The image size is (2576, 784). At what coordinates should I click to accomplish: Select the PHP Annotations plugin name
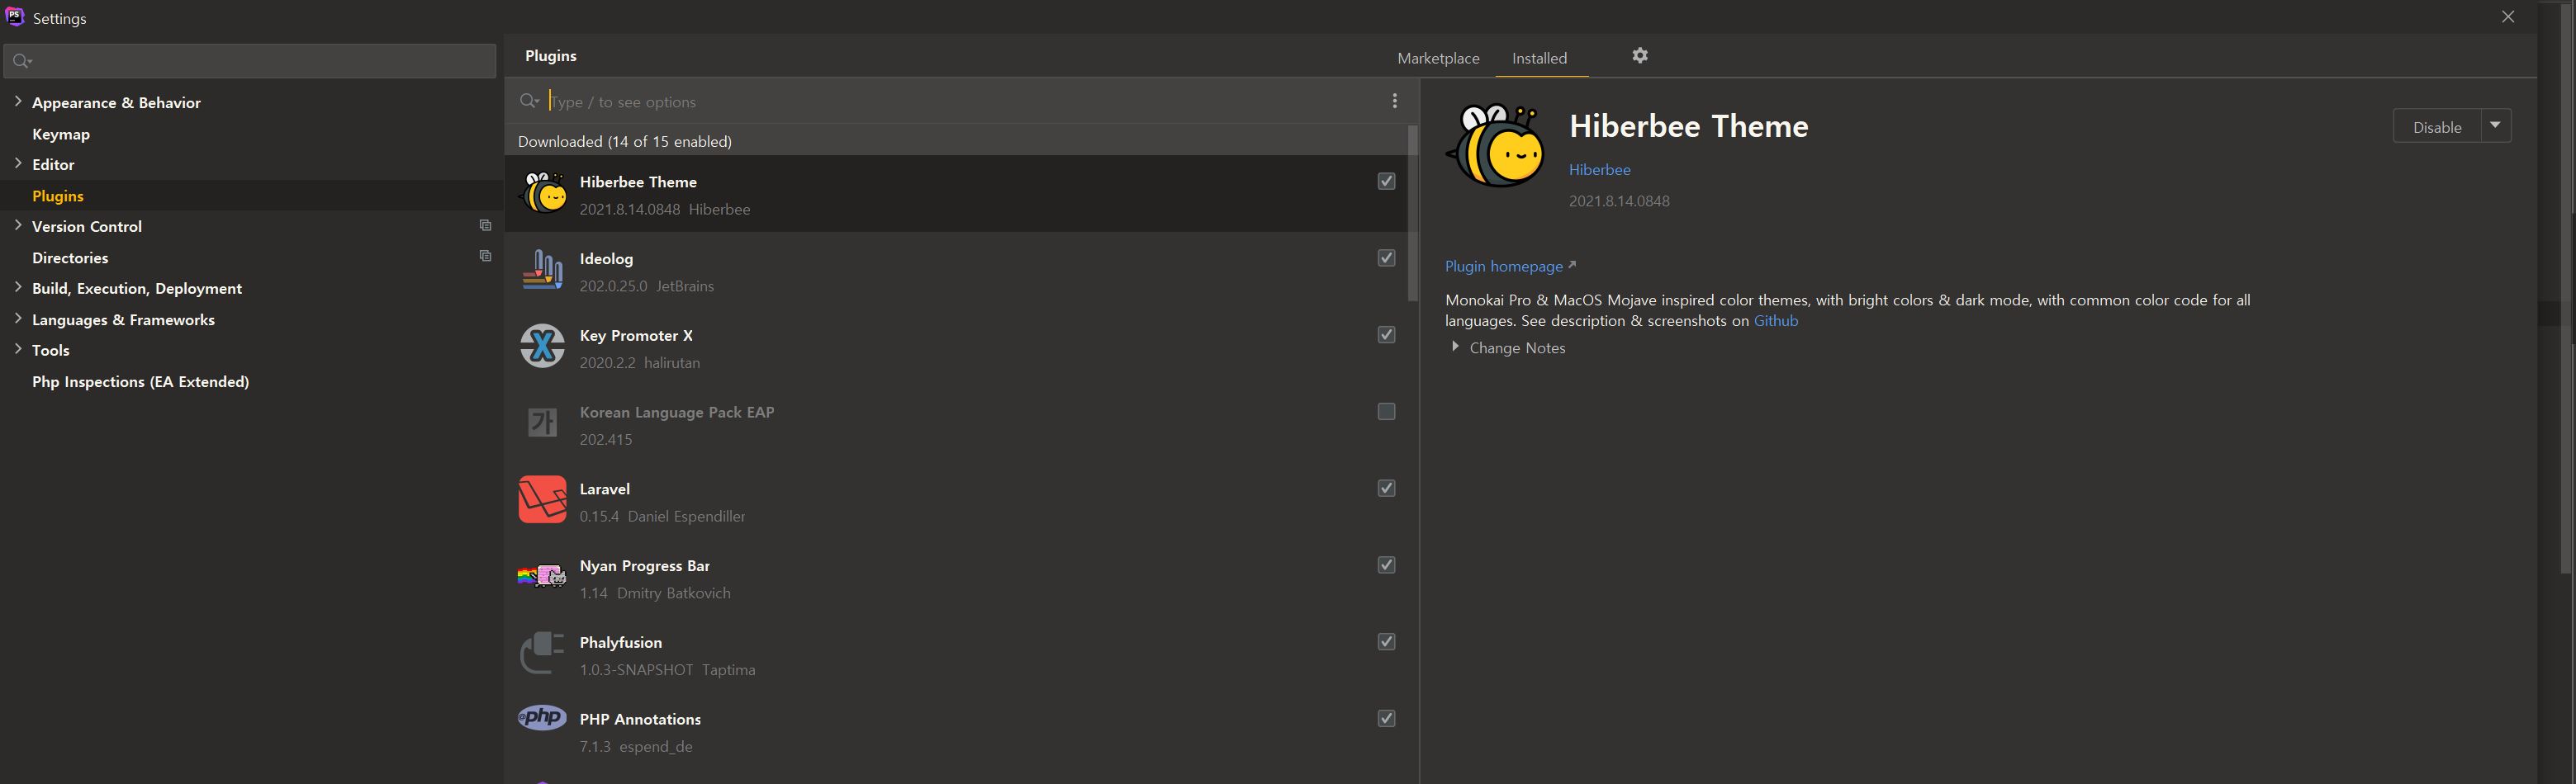(x=640, y=719)
